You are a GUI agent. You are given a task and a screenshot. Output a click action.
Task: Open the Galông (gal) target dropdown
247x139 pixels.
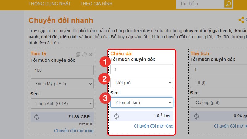(x=219, y=103)
